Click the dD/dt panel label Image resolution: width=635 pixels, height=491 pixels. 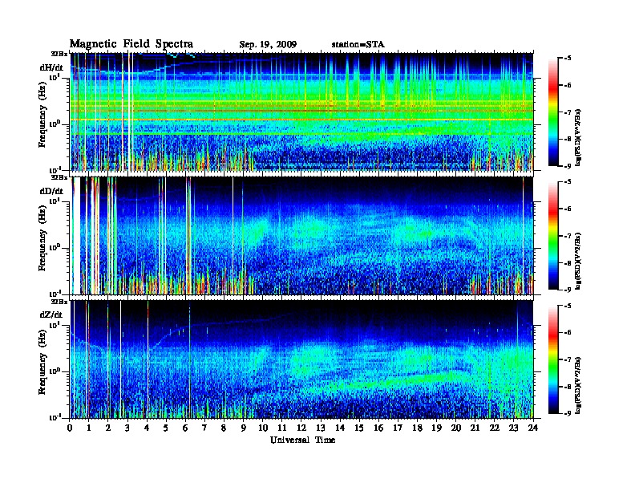pos(51,191)
